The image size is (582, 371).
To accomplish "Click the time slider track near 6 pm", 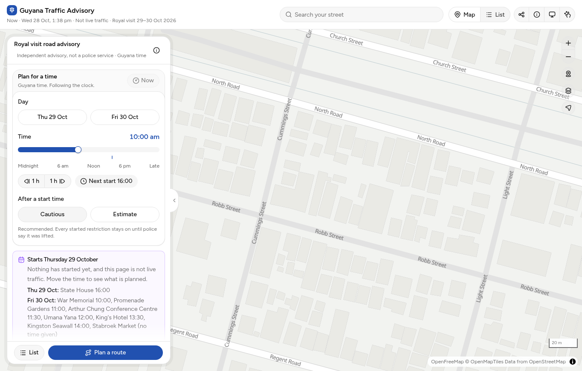I will (124, 150).
